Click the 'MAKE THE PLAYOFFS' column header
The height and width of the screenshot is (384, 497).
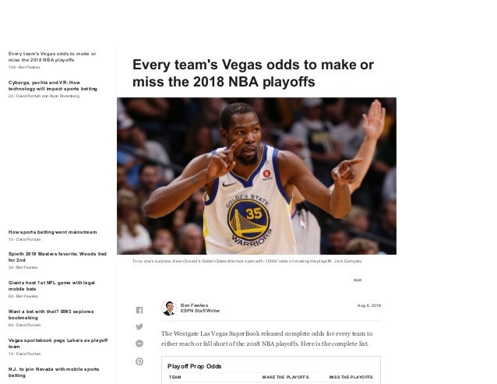click(286, 377)
